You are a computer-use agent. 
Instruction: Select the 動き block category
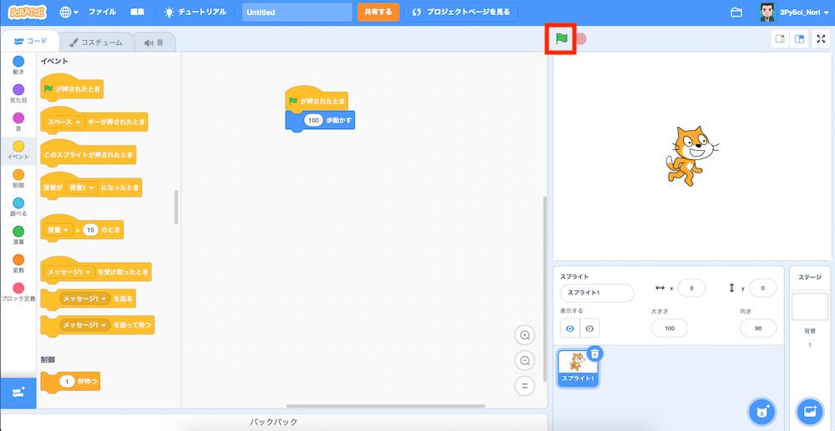click(18, 67)
